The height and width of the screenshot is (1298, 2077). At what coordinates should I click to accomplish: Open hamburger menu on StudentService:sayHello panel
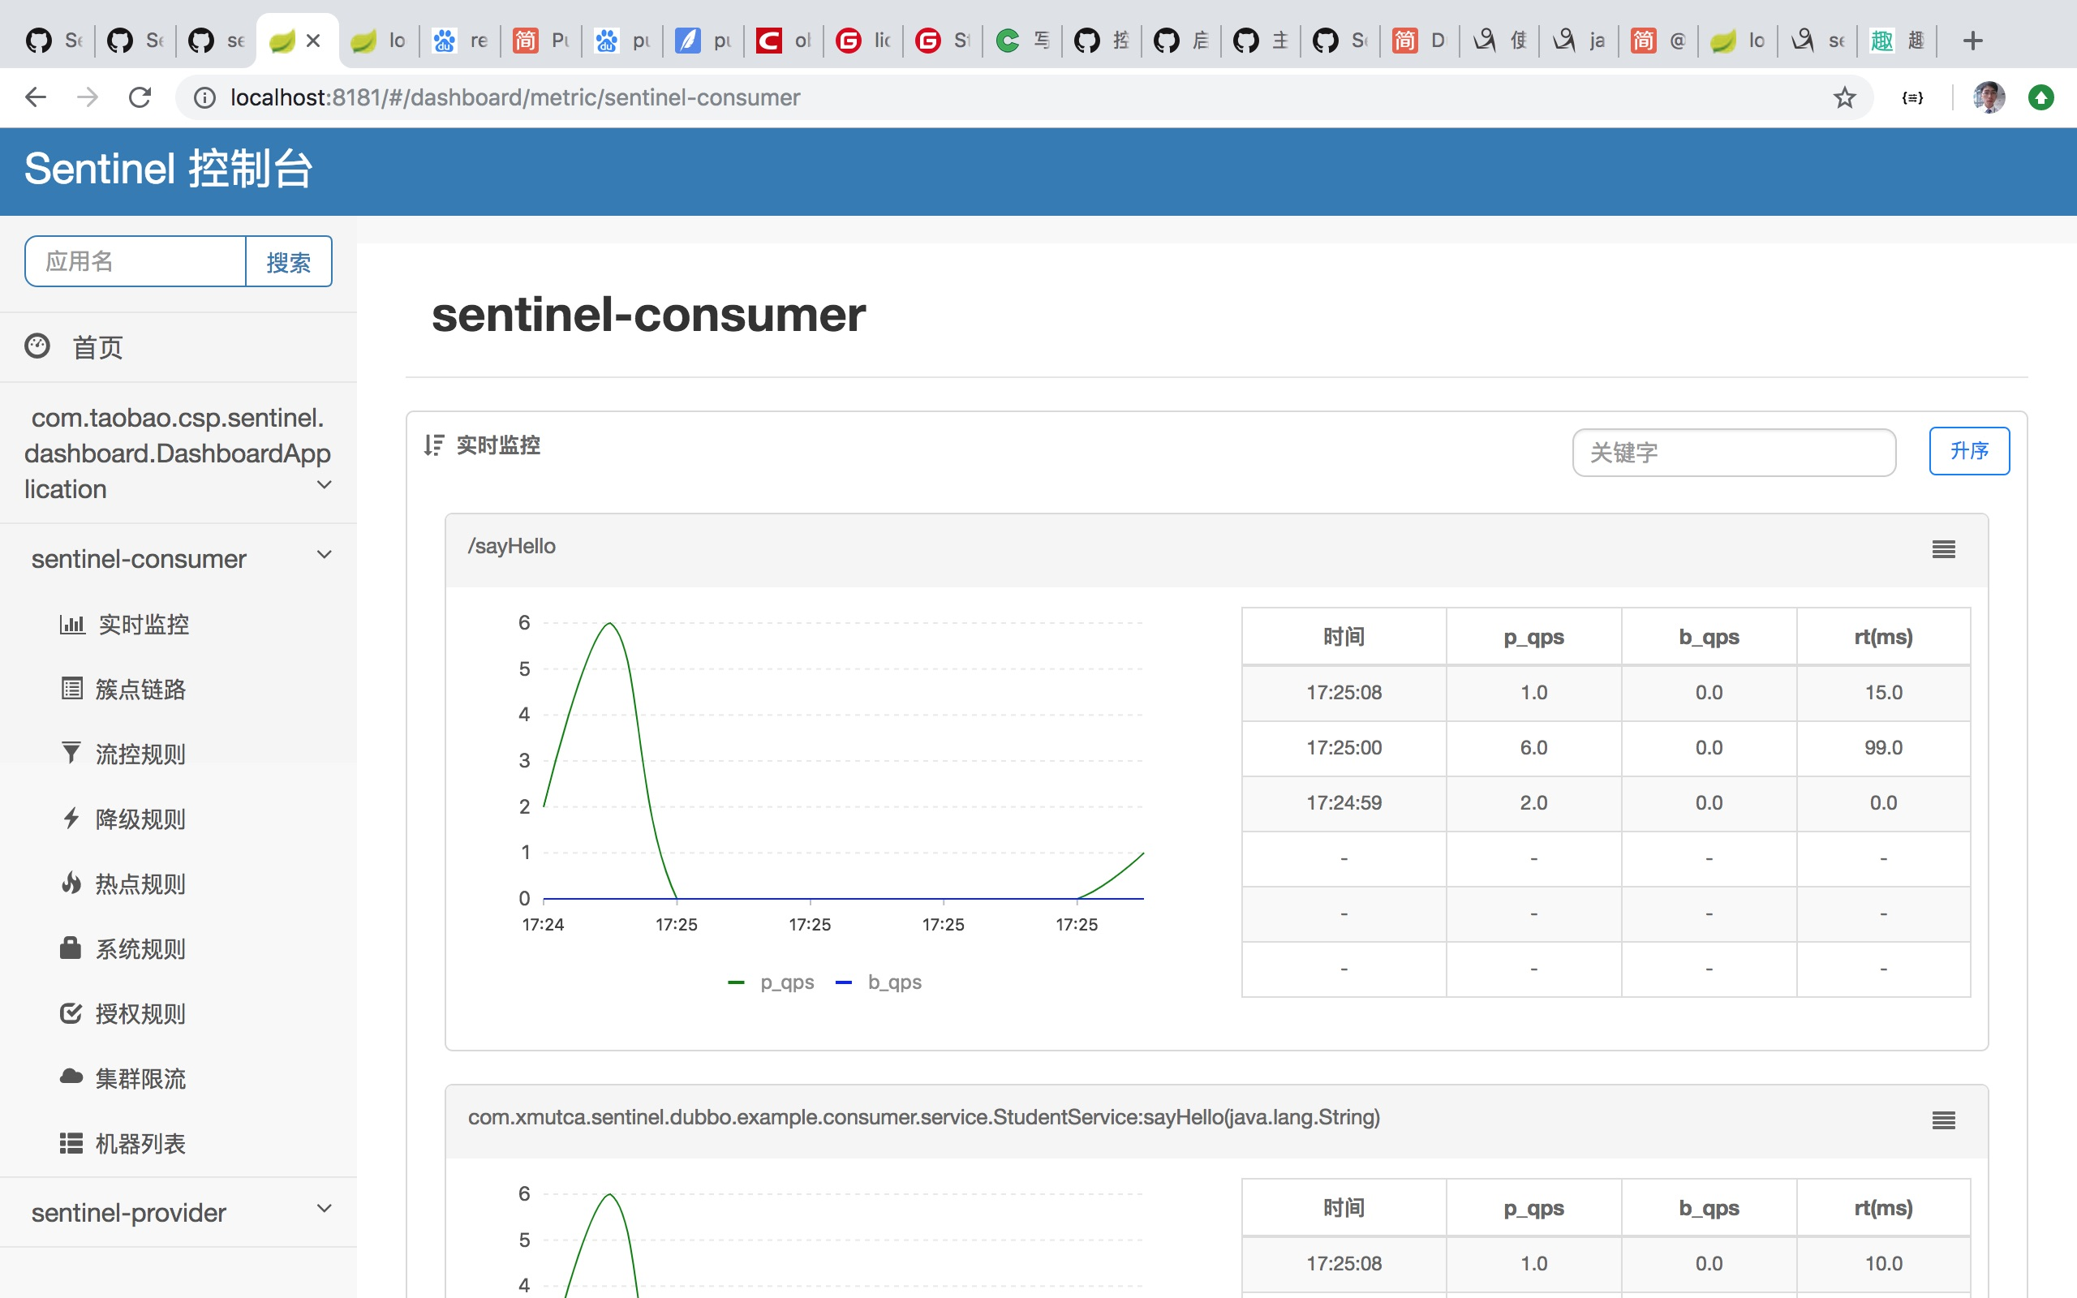1943,1120
